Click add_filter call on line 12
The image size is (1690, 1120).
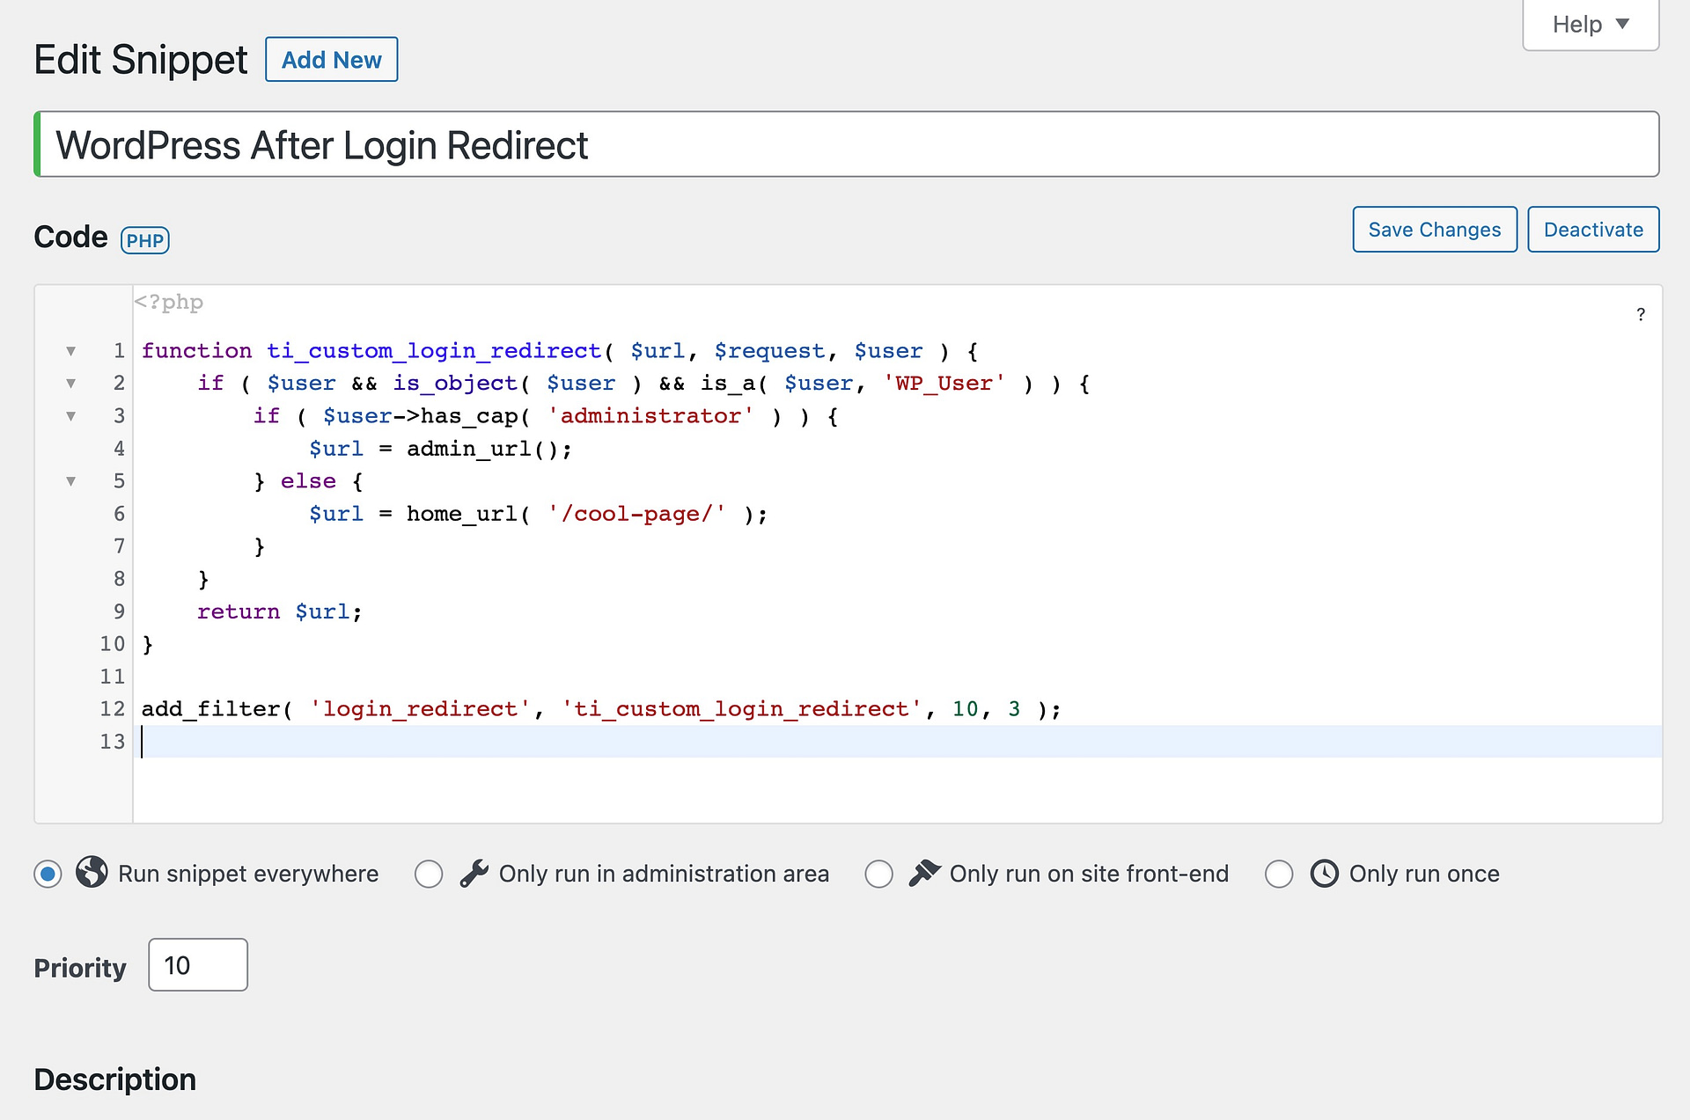[210, 709]
